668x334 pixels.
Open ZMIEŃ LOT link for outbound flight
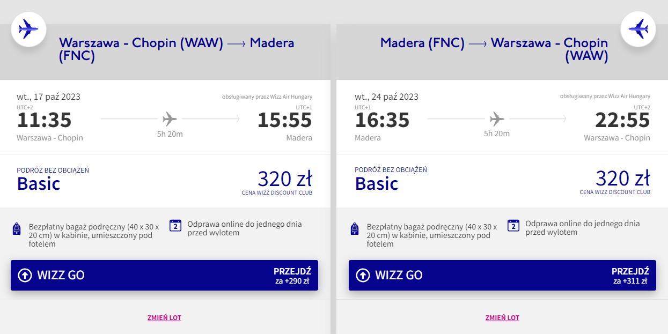pos(164,318)
